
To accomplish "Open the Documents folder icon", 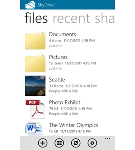I will click(x=35, y=41).
